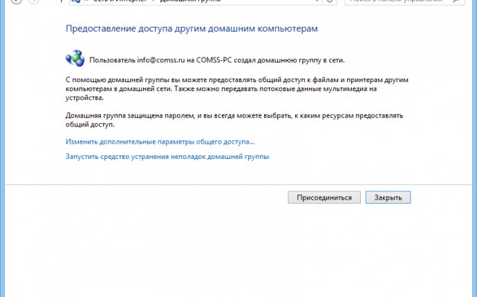Launch Запустить средство устранения неполадок домашней группы
The width and height of the screenshot is (477, 297).
tap(167, 157)
